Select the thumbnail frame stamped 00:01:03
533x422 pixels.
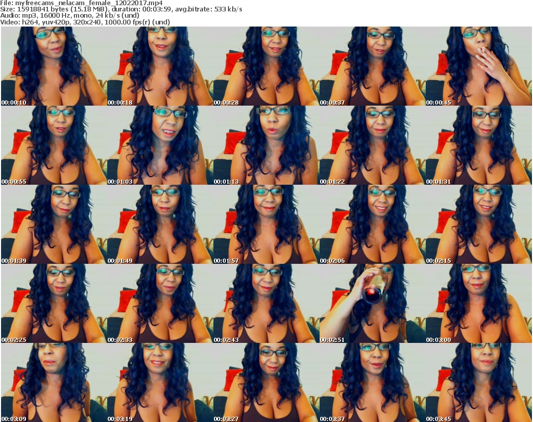160,145
